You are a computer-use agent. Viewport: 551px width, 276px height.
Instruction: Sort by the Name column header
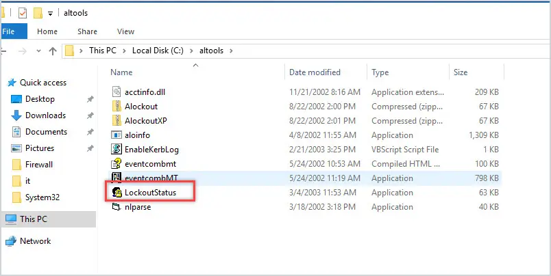pyautogui.click(x=121, y=72)
